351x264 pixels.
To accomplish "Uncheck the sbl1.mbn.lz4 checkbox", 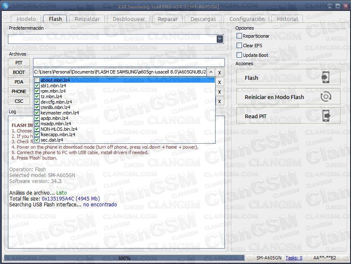I will pos(37,86).
